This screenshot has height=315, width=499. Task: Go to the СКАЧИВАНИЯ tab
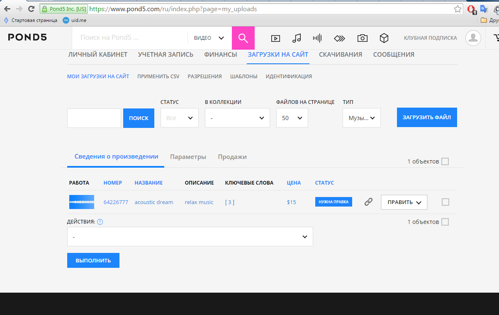[x=341, y=55]
